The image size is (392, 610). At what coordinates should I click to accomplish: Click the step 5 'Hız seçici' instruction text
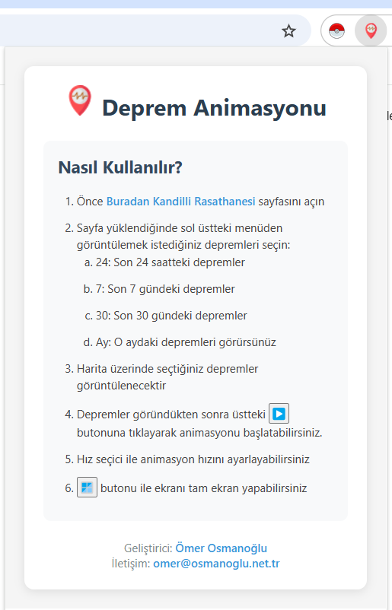193,459
